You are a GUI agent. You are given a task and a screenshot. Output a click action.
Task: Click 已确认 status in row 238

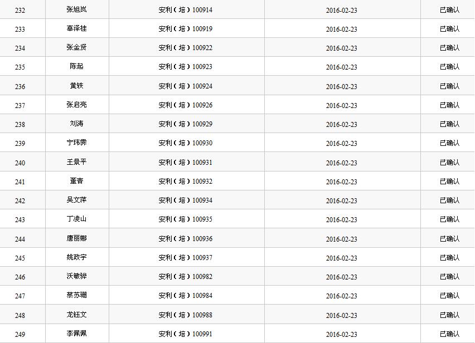449,124
